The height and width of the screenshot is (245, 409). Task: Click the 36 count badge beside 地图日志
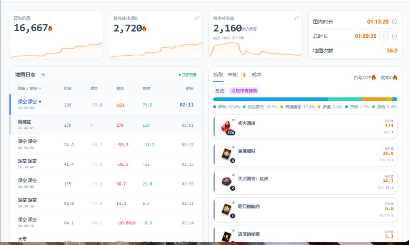43,75
